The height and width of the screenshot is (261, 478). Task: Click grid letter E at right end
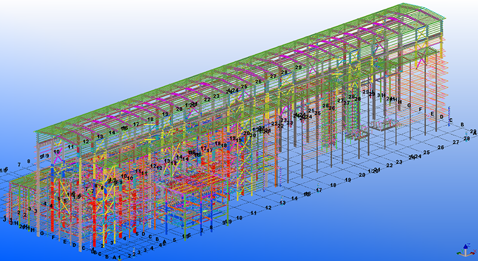point(431,113)
